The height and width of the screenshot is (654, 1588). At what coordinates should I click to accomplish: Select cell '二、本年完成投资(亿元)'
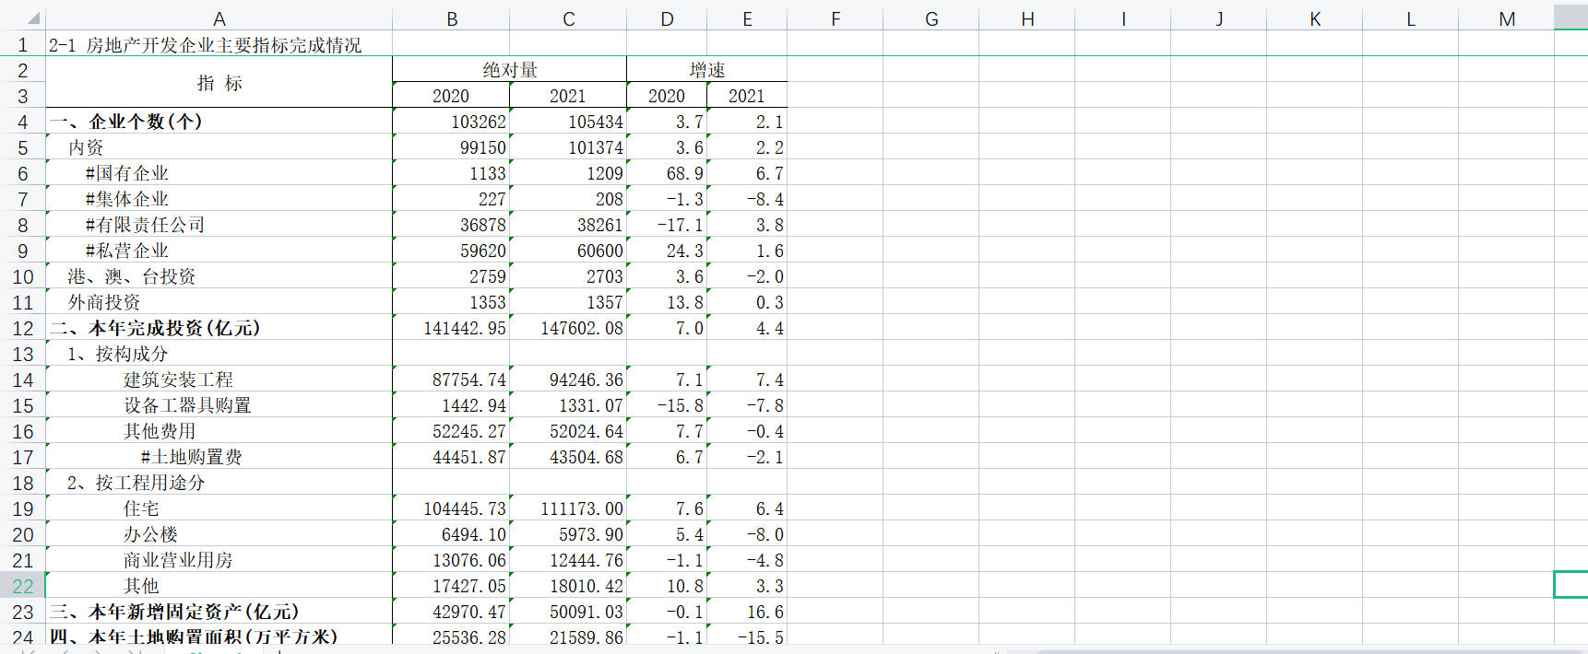[219, 328]
